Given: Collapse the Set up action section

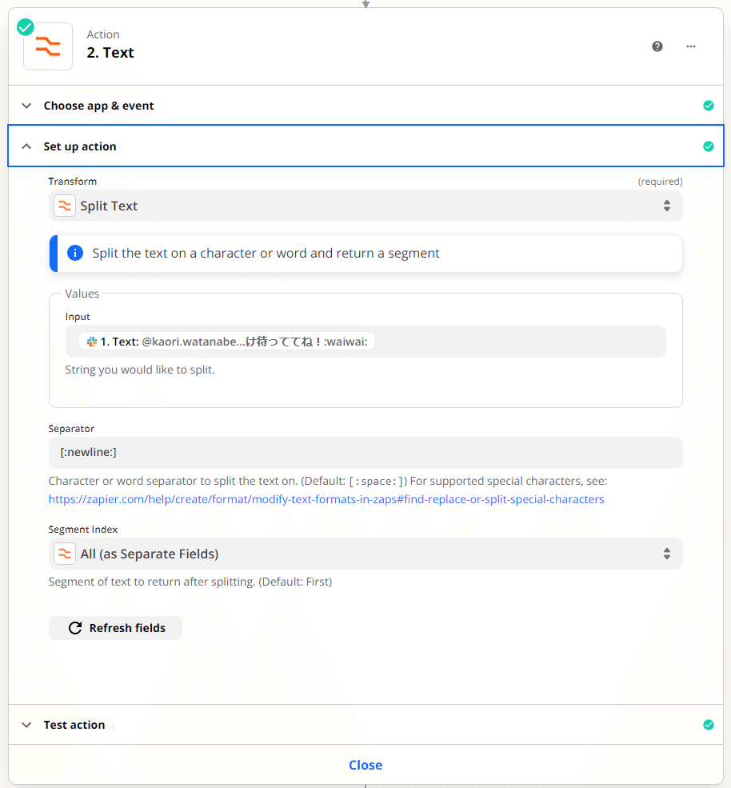Looking at the screenshot, I should pos(365,146).
